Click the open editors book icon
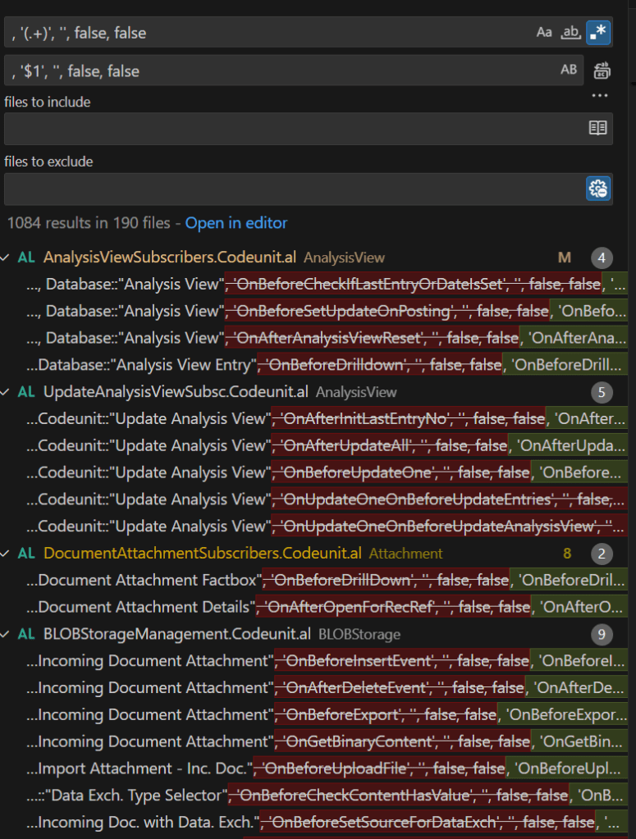Image resolution: width=636 pixels, height=839 pixels. pos(597,128)
